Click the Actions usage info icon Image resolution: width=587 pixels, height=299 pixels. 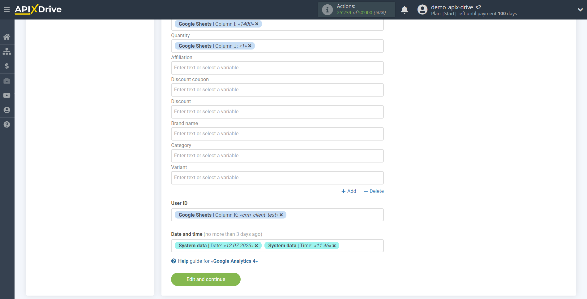[327, 9]
